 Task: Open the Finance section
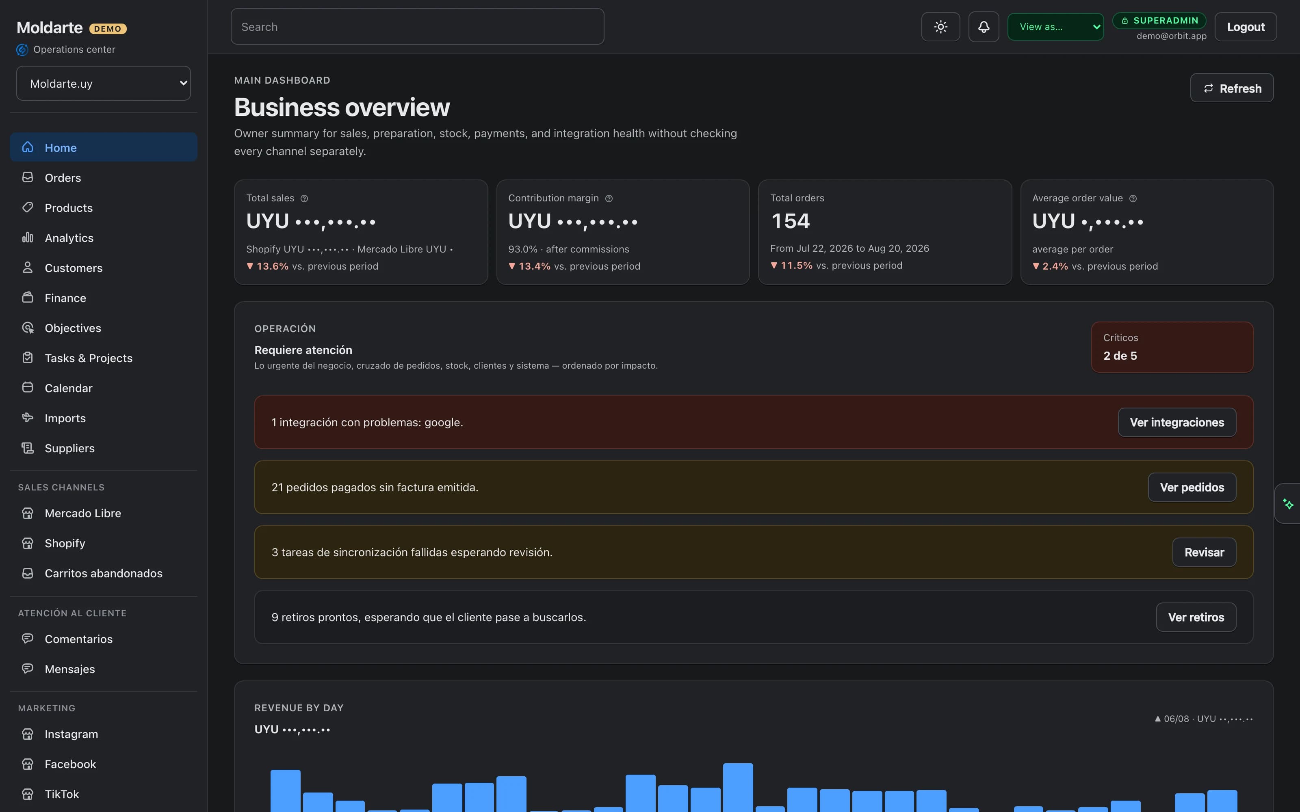pos(104,298)
